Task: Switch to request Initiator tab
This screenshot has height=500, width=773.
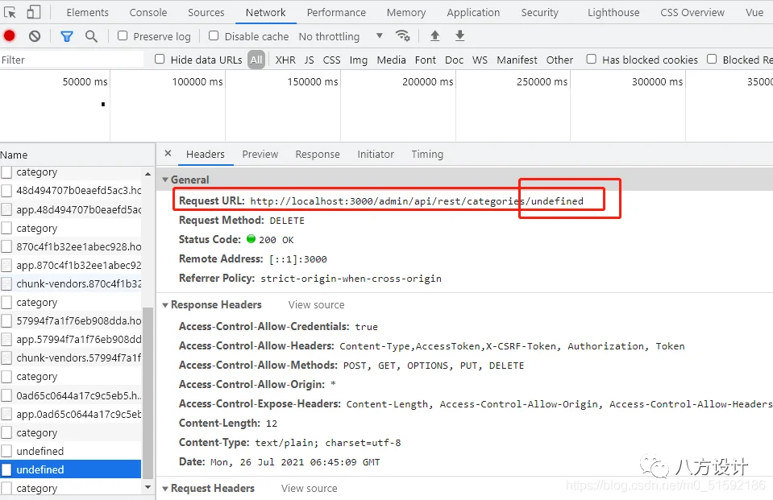Action: (x=376, y=155)
